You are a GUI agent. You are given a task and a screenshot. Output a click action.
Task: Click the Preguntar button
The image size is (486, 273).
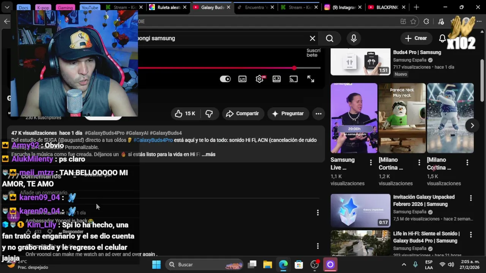click(288, 113)
